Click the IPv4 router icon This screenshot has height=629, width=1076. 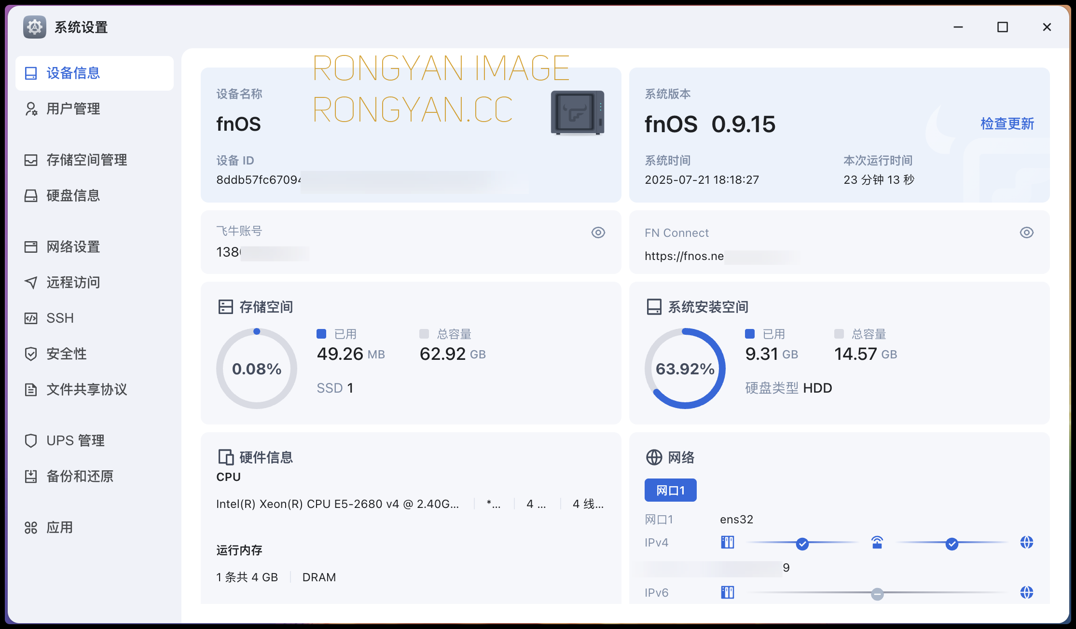click(877, 543)
